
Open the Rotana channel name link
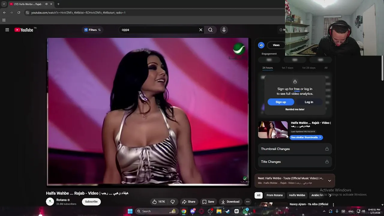[61, 200]
